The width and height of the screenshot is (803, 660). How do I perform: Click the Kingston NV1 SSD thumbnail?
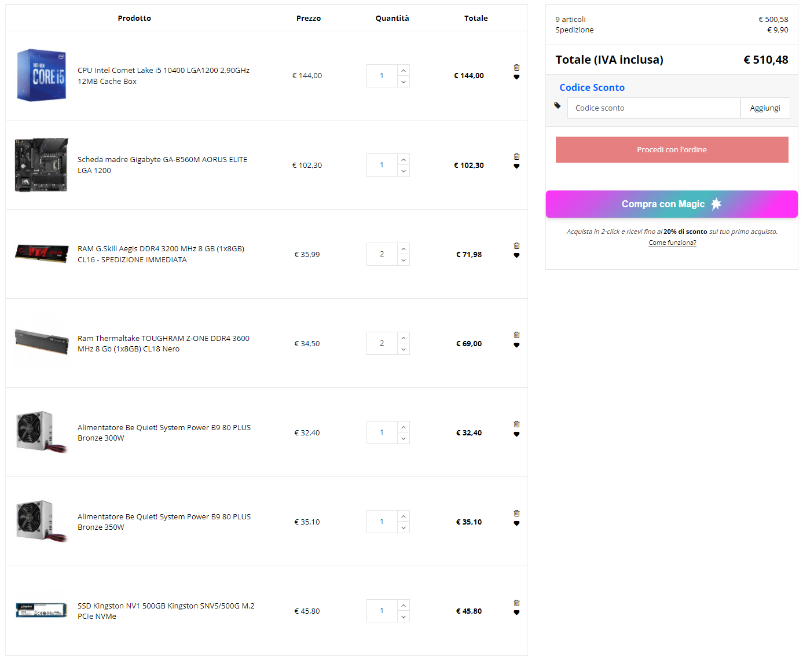click(x=42, y=610)
